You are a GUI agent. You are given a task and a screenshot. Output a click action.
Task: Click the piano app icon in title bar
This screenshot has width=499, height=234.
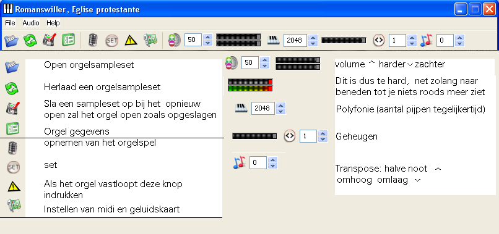tap(8, 9)
